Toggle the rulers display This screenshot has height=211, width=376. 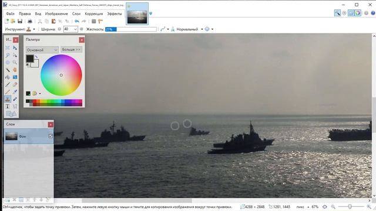click(100, 21)
